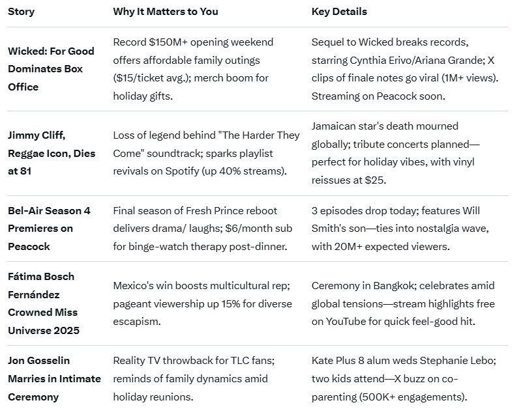
Task: Open the "Bel-Air Season 4 Premieres" story
Action: [x=49, y=229]
